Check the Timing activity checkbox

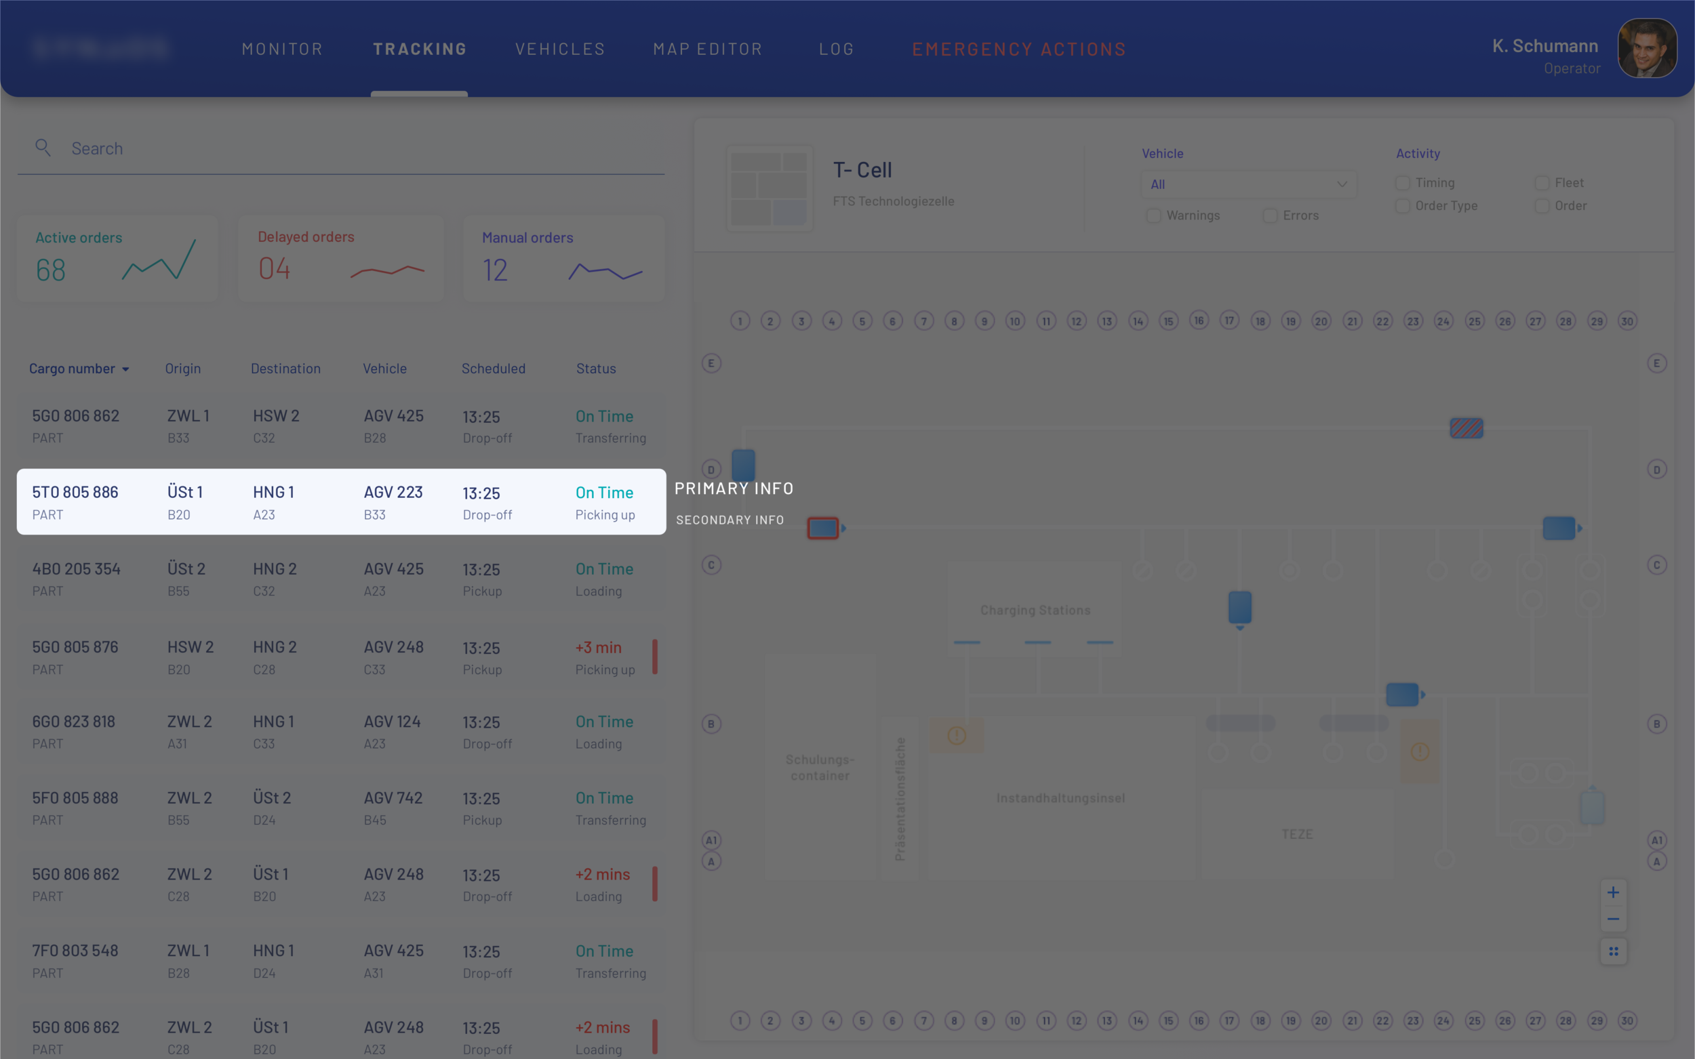[x=1402, y=183]
